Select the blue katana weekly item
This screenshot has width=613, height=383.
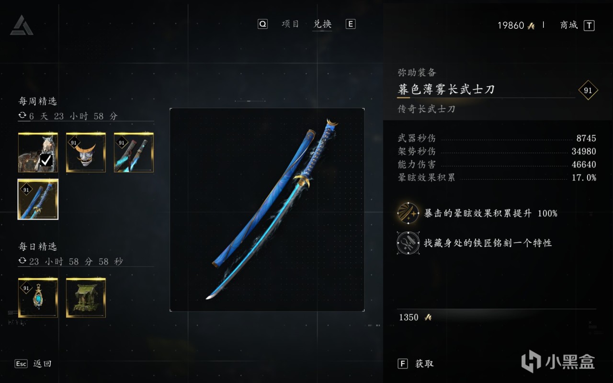(38, 199)
